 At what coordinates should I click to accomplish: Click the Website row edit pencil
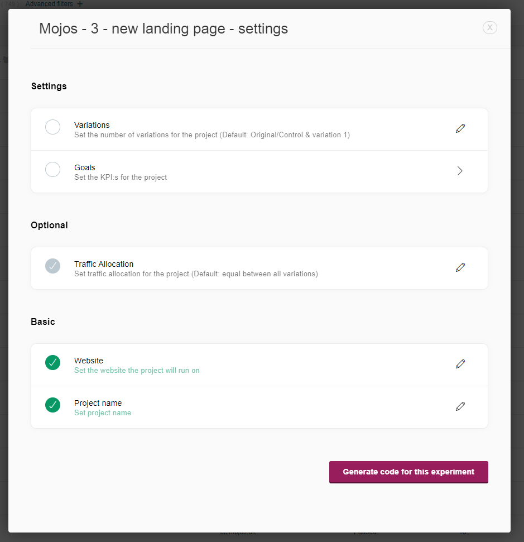(x=460, y=363)
